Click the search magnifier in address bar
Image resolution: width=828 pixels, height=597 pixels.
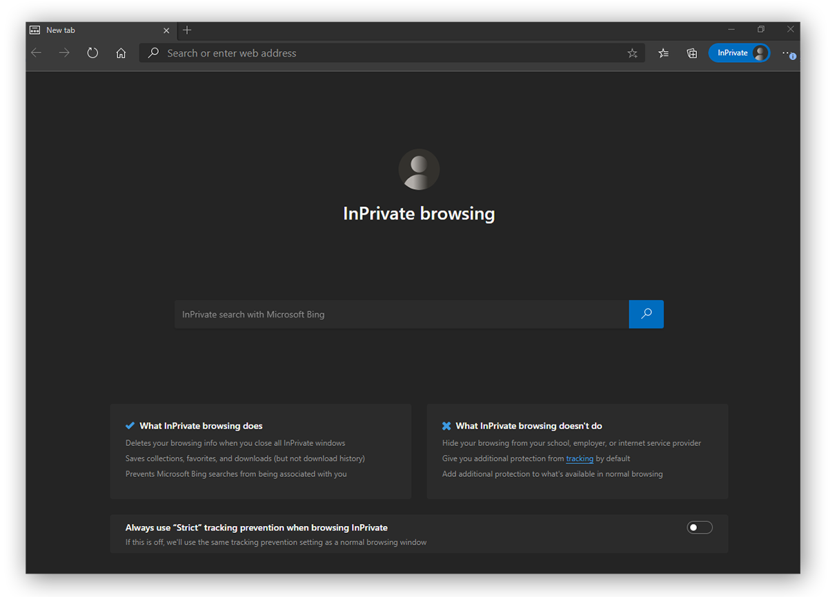pos(153,53)
